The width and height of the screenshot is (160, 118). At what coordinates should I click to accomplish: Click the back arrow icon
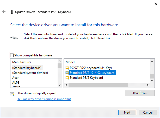(4, 12)
